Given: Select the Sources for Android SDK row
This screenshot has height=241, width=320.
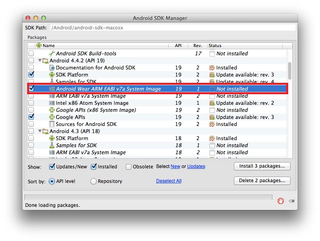Looking at the screenshot, I should coord(157,124).
